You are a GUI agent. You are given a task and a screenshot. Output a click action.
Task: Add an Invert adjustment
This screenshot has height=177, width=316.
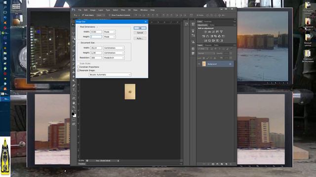pos(205,40)
